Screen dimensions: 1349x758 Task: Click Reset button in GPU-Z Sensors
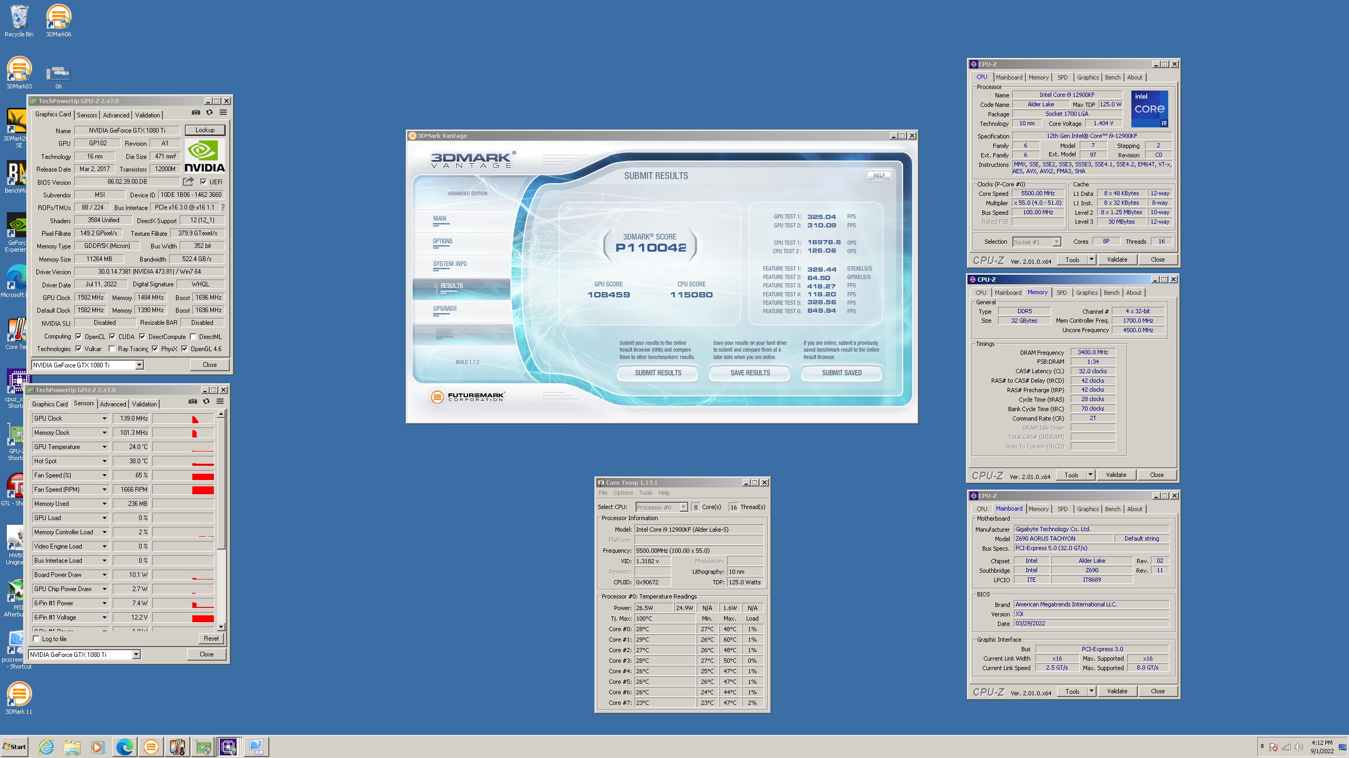(211, 639)
